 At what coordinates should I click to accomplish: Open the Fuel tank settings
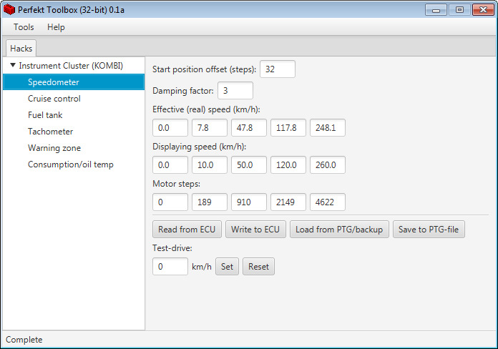pos(46,115)
